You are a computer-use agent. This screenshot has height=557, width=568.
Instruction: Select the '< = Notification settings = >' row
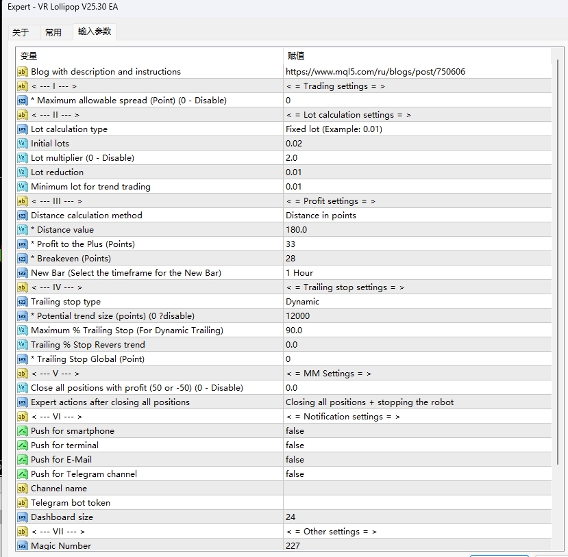tap(284, 417)
